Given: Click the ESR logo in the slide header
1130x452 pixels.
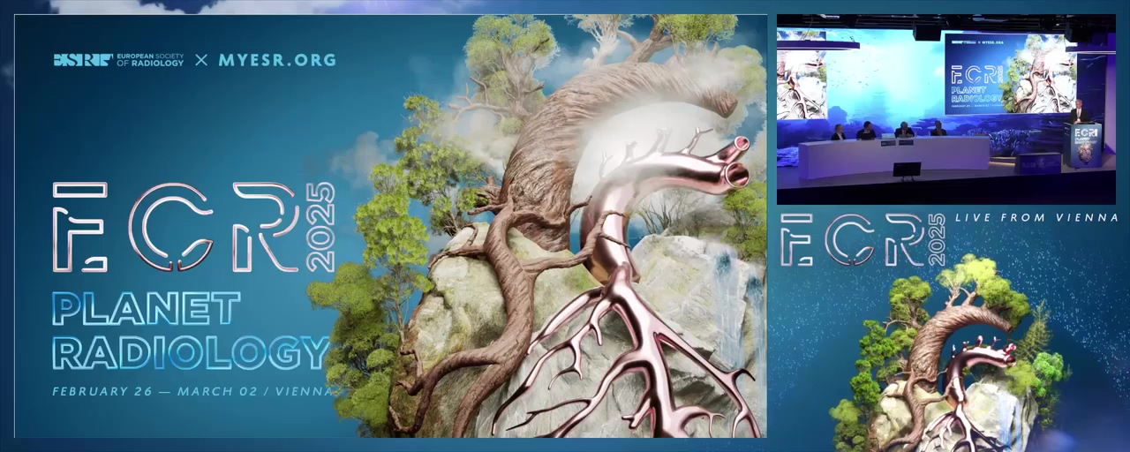Looking at the screenshot, I should point(82,60).
